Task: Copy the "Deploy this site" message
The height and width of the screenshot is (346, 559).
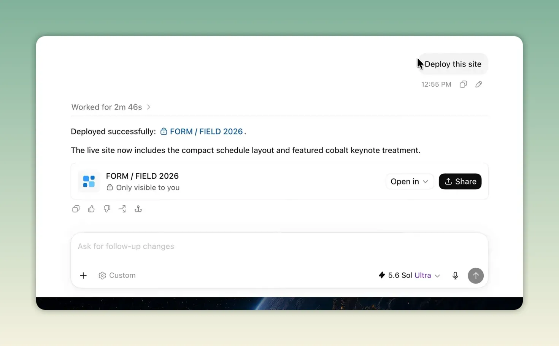Action: pyautogui.click(x=463, y=84)
